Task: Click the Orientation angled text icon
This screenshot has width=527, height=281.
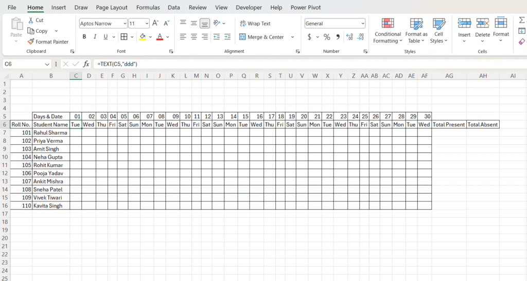Action: [217, 23]
